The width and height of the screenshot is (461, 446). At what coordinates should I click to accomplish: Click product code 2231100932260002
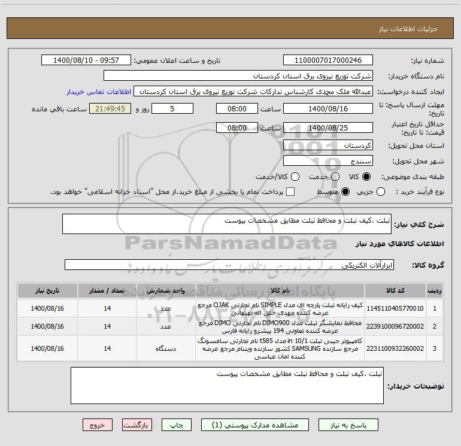click(x=395, y=348)
